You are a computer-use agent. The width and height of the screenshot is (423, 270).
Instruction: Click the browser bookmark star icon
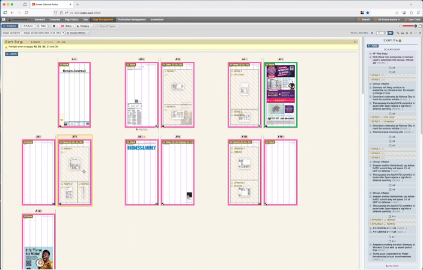click(x=368, y=13)
